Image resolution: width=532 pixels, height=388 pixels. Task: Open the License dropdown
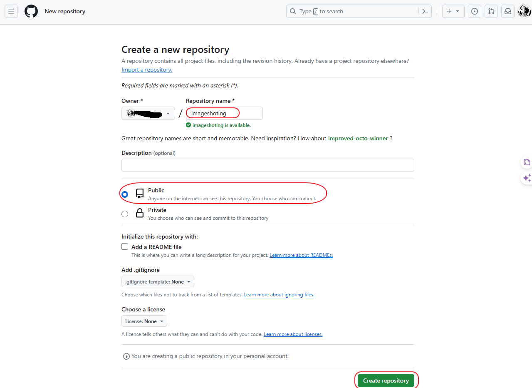click(144, 321)
